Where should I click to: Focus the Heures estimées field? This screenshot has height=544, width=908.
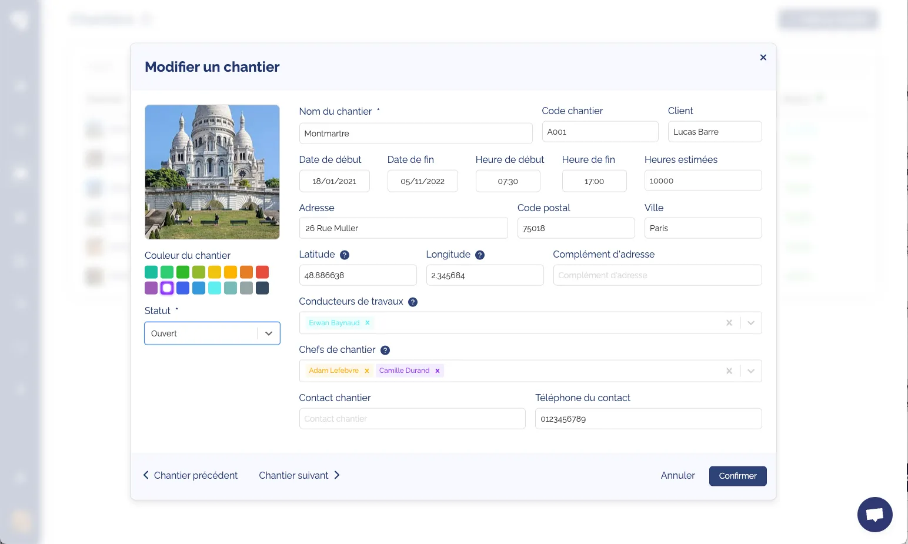pyautogui.click(x=703, y=181)
